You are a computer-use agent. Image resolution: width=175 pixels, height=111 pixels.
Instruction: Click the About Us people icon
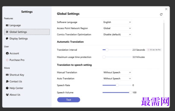tap(7, 95)
